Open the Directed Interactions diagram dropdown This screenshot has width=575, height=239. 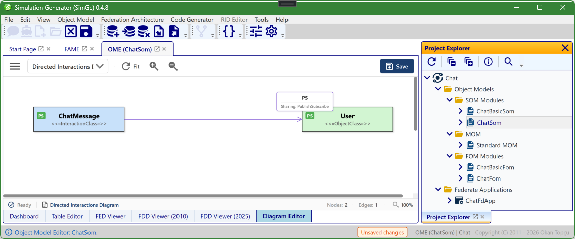click(x=68, y=66)
